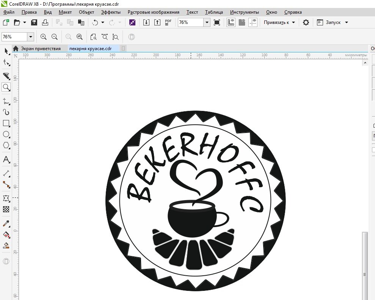The height and width of the screenshot is (300, 375).
Task: Click the Undo arrow
Action: click(x=95, y=22)
